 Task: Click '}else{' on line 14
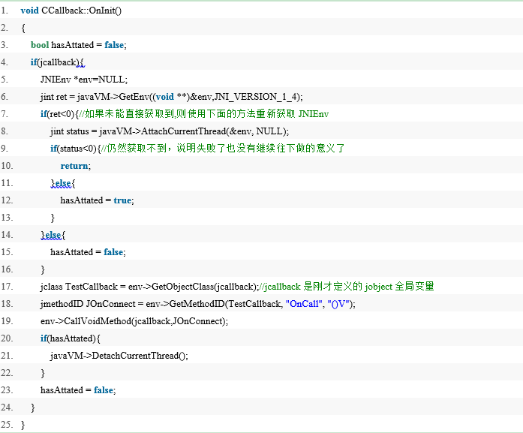[53, 235]
